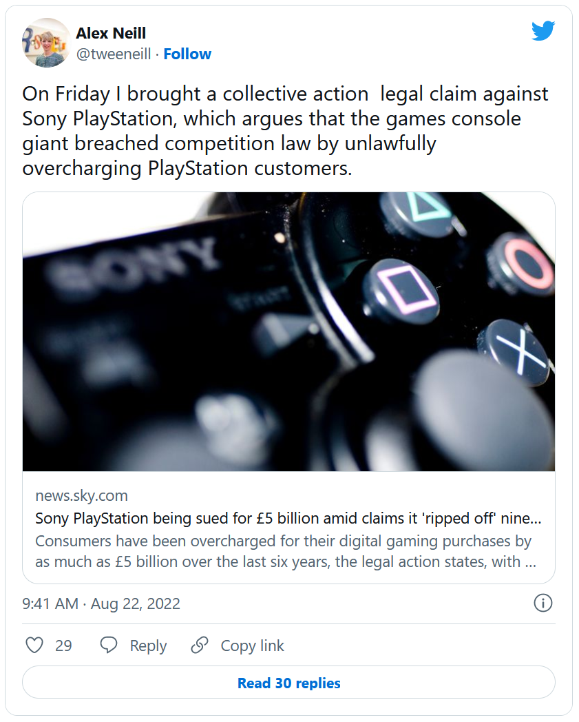This screenshot has width=579, height=722.
Task: Click the chain link copy icon
Action: [200, 646]
